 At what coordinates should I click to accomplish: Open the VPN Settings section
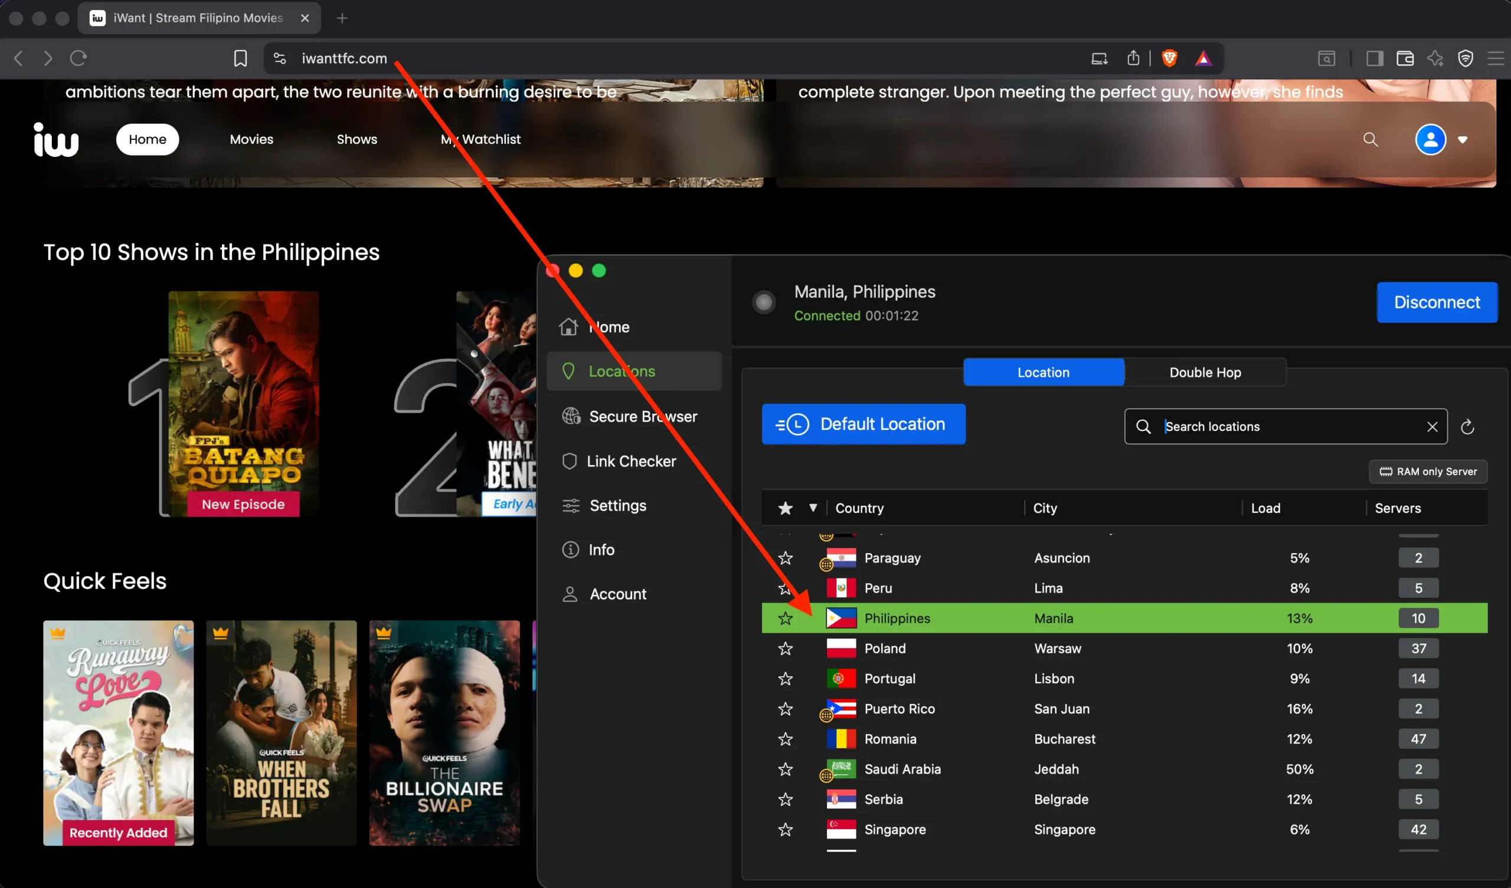click(617, 505)
